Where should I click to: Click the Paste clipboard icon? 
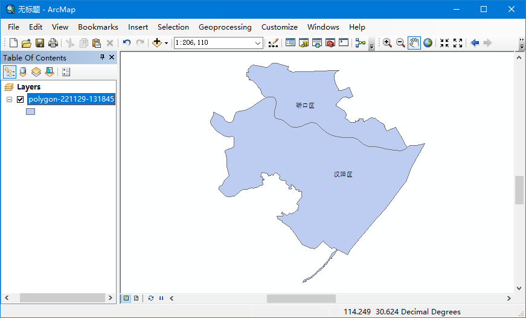96,43
